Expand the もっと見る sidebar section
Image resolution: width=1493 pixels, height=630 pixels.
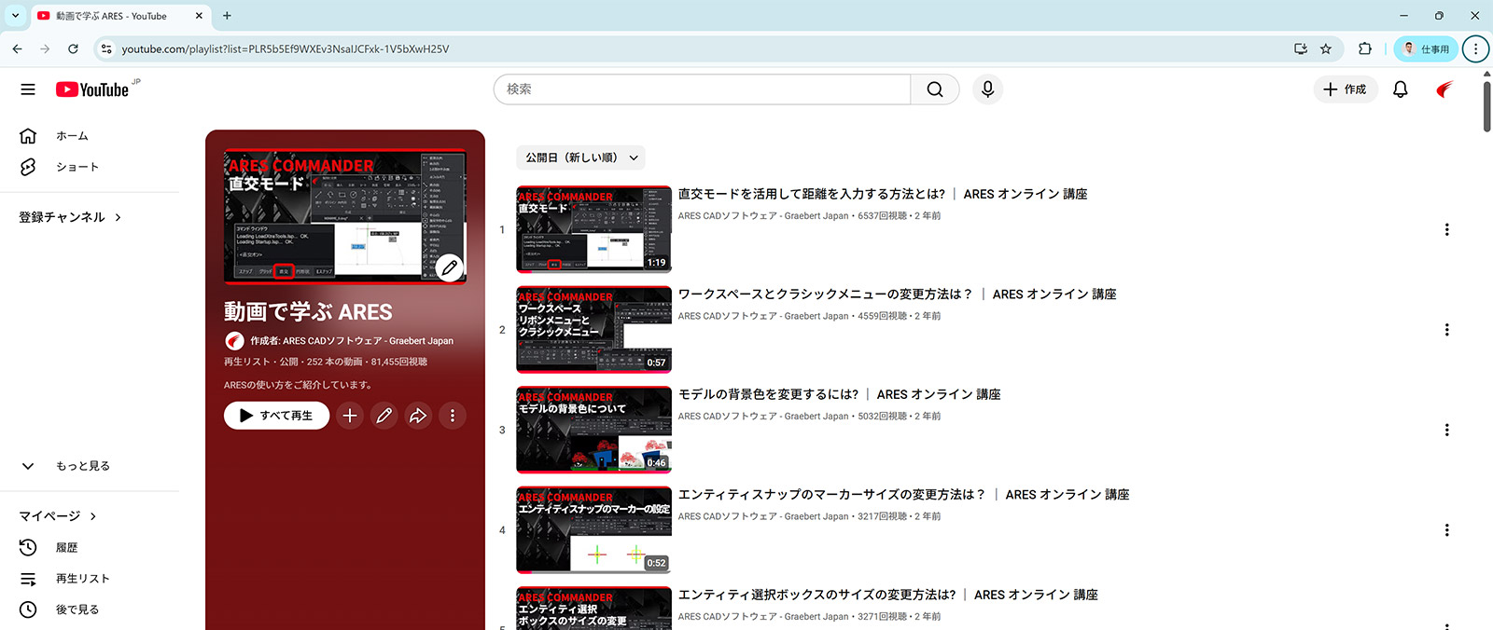82,466
